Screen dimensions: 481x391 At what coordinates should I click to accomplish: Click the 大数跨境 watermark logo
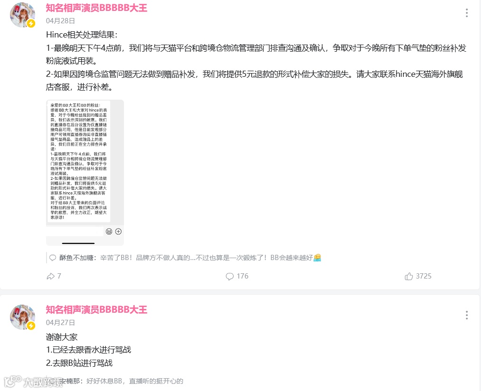[34, 382]
